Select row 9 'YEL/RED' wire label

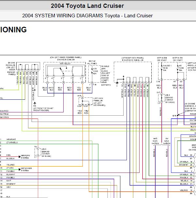pos(10,165)
